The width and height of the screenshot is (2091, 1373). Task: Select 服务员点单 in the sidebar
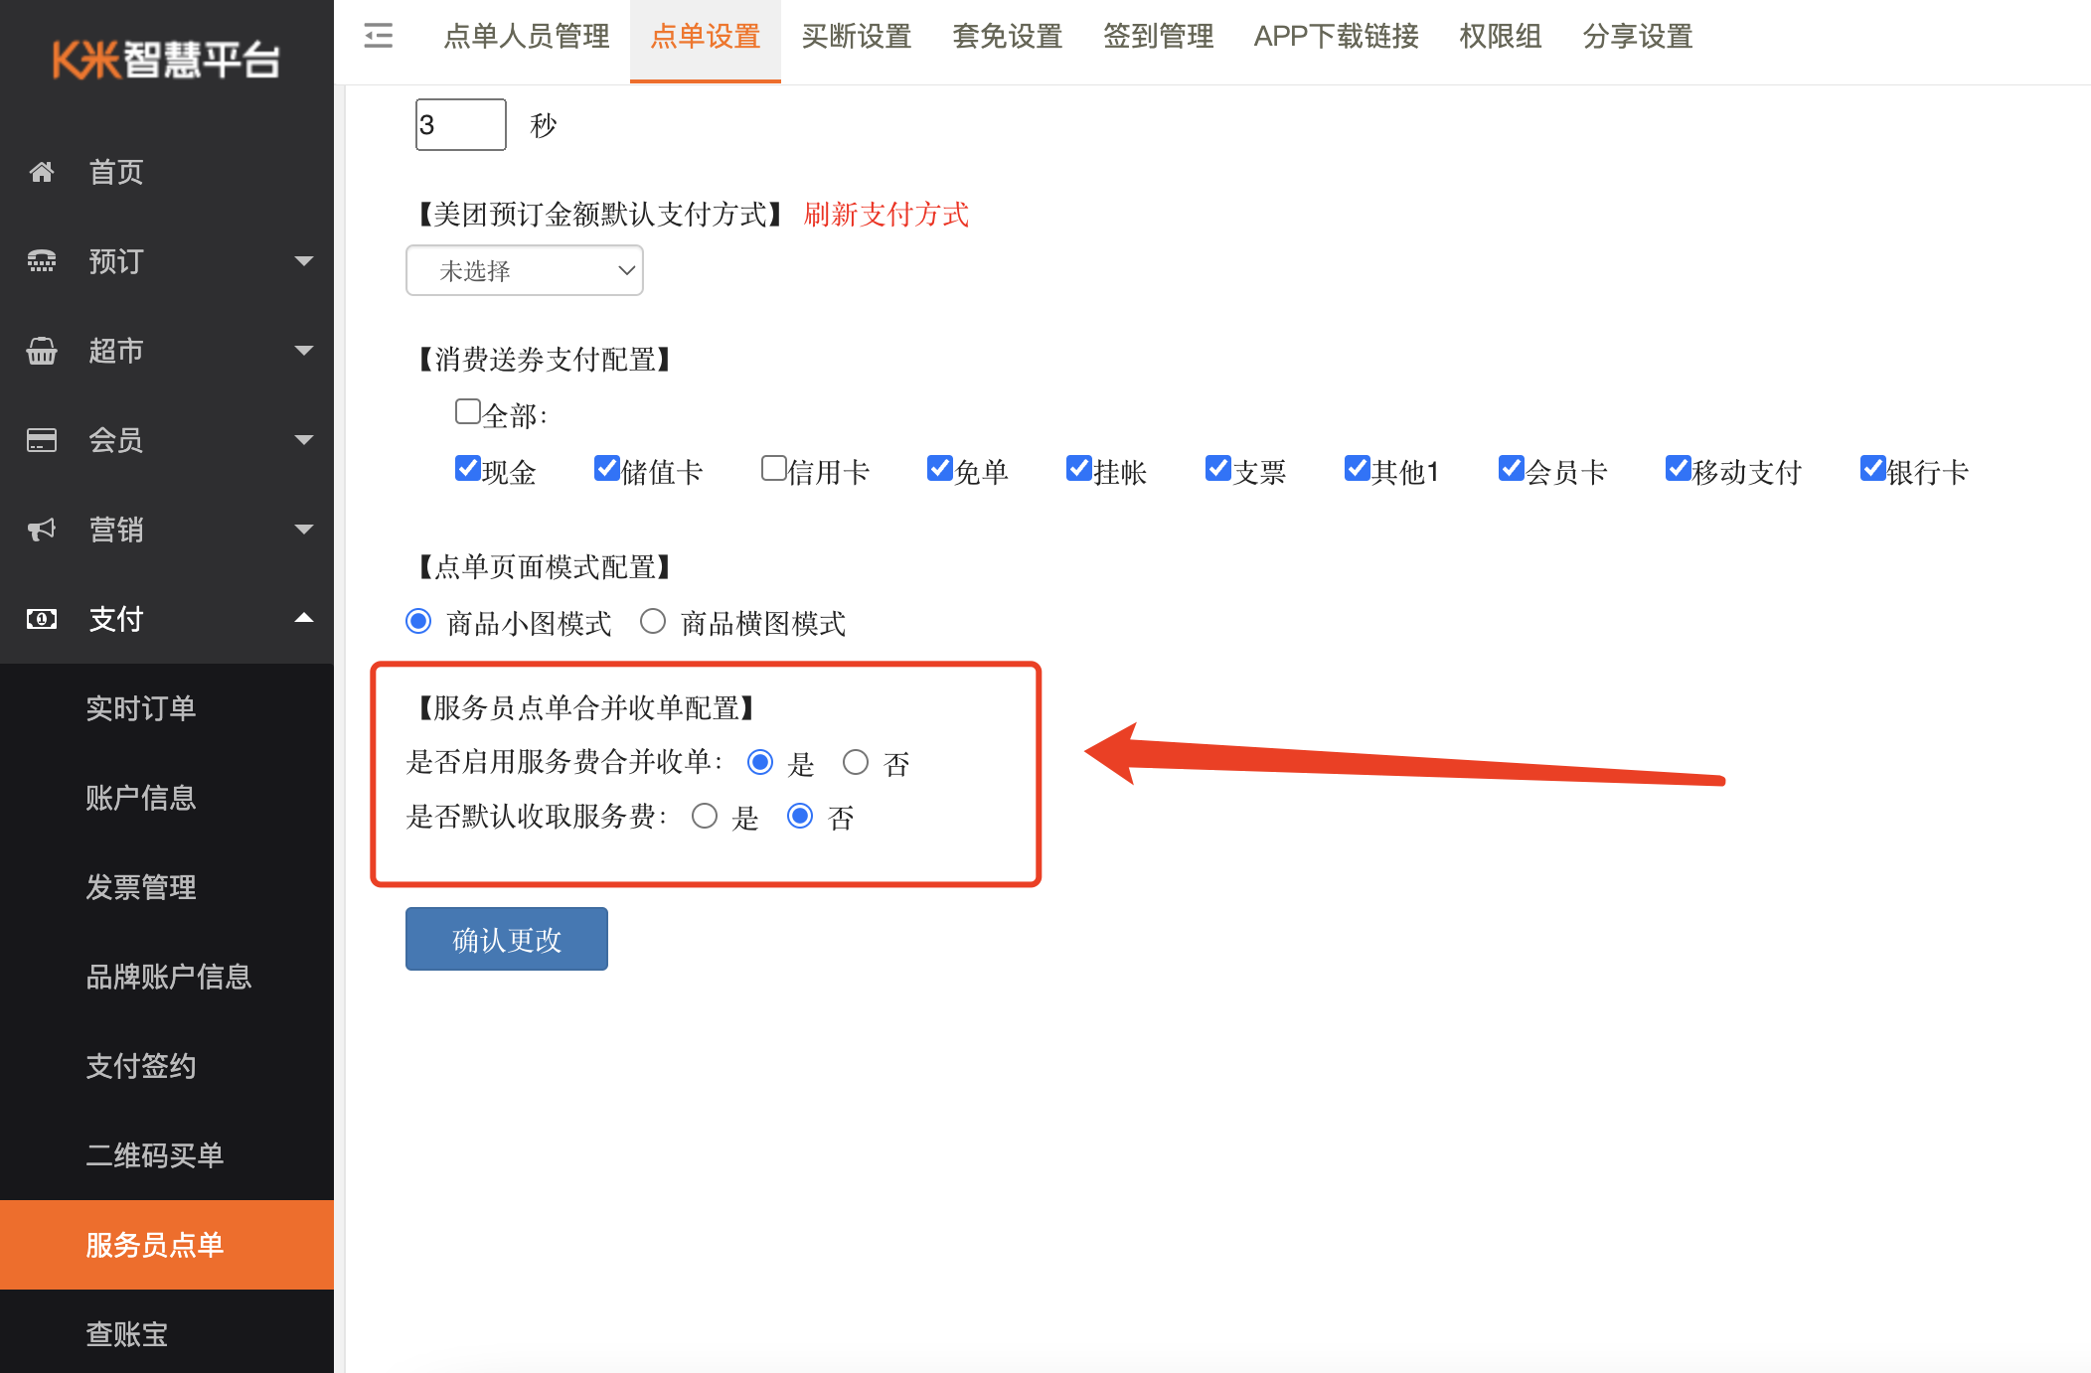pyautogui.click(x=167, y=1245)
